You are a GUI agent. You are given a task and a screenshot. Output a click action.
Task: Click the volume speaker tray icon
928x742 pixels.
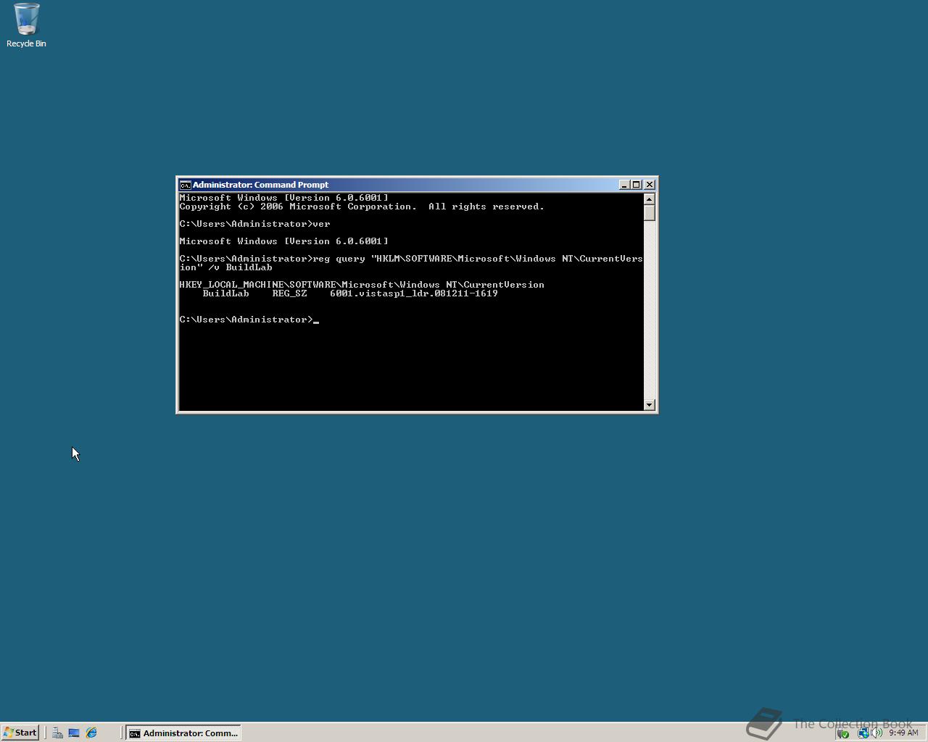point(877,733)
